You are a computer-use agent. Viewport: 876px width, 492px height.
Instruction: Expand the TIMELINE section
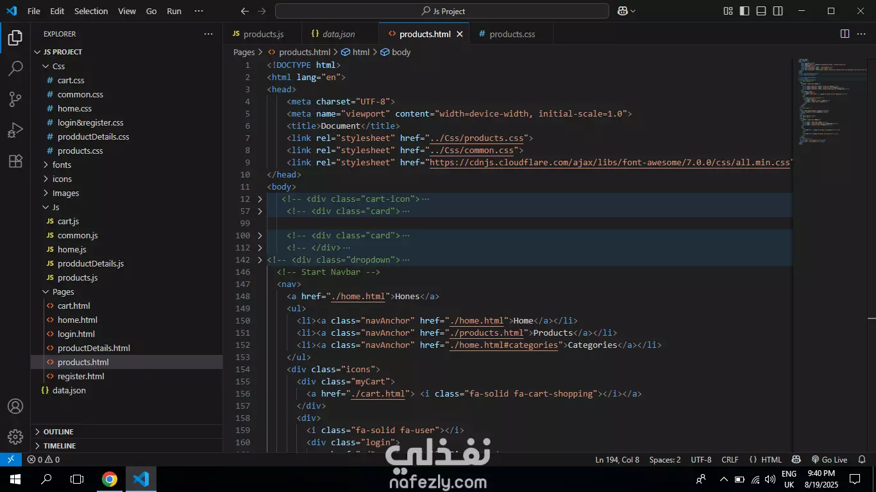[127, 446]
